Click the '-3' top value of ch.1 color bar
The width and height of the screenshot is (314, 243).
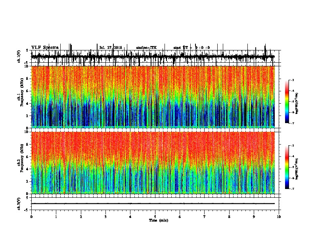point(292,80)
